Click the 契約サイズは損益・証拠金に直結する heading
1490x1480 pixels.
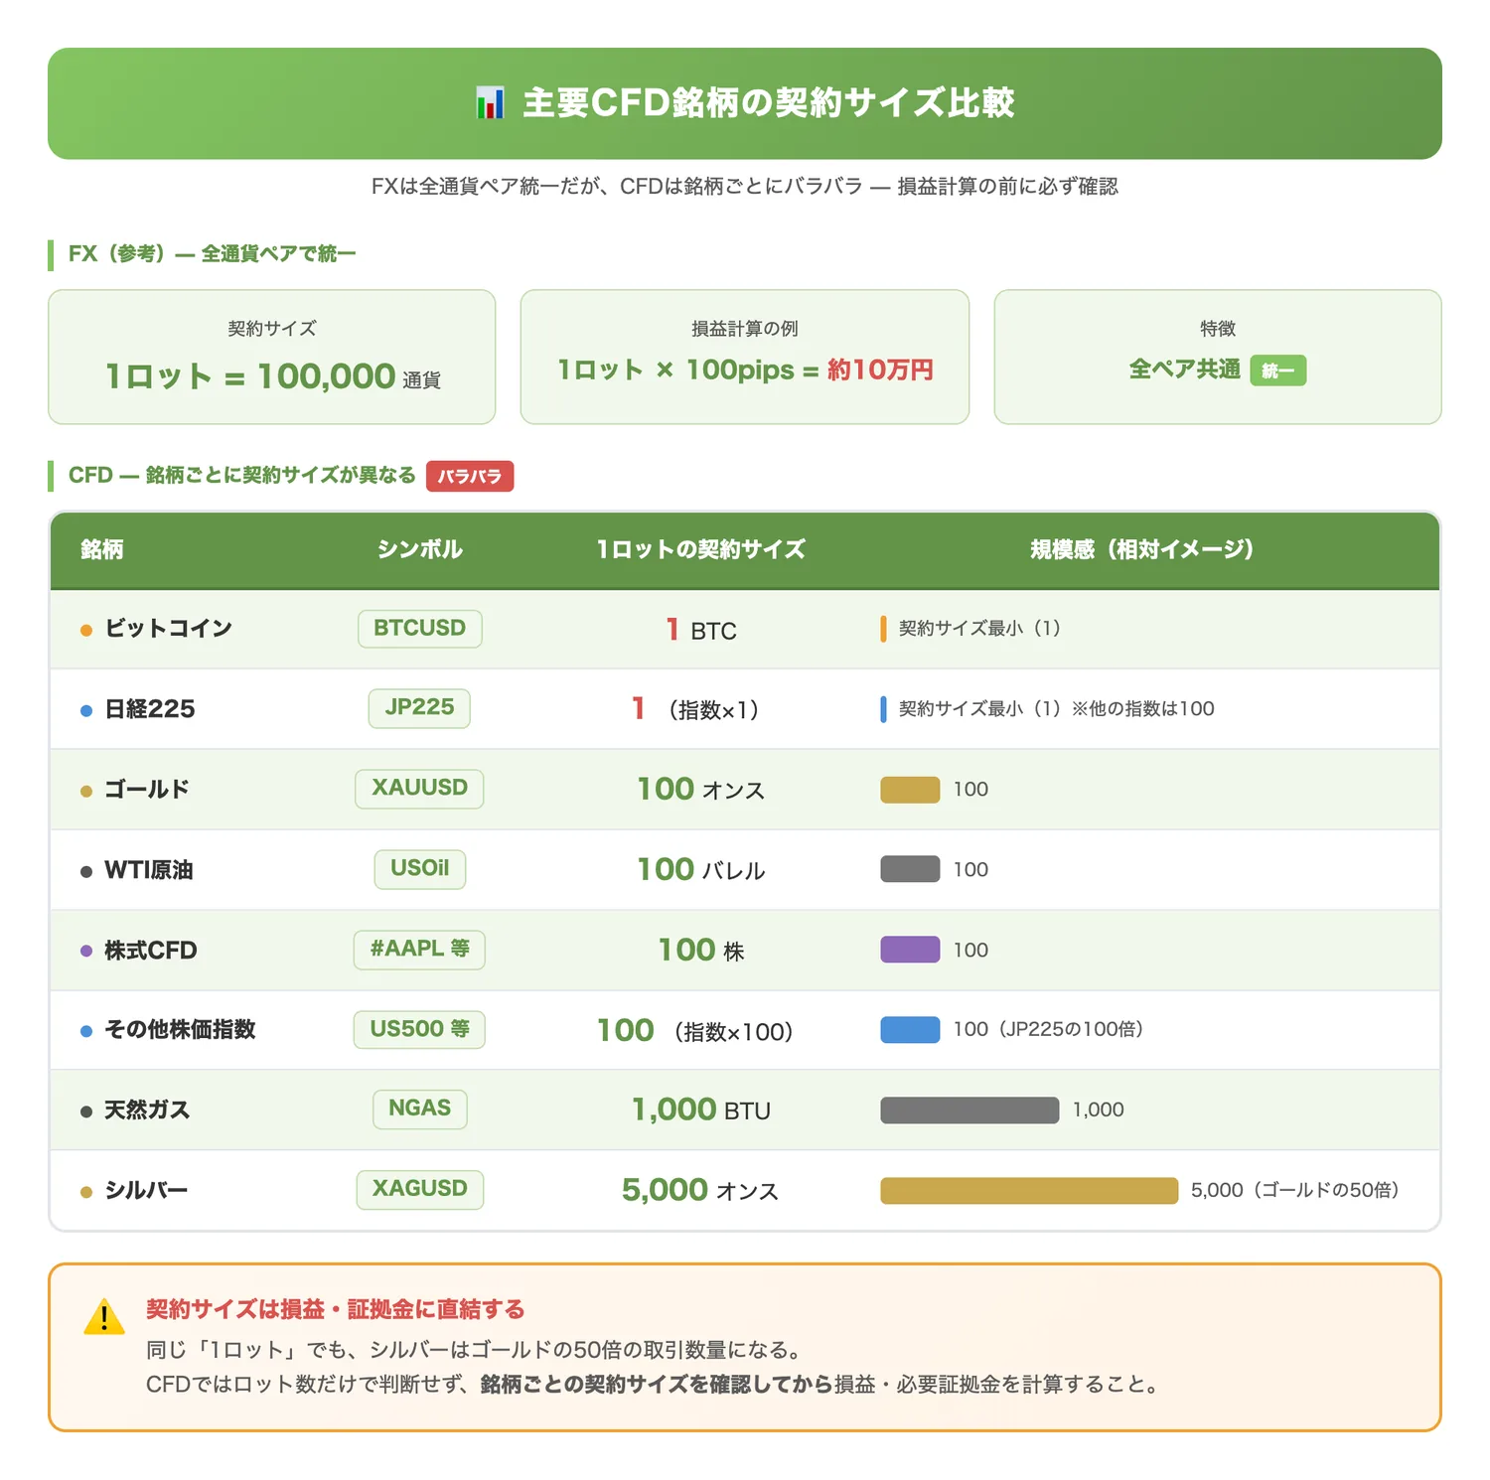click(x=336, y=1309)
